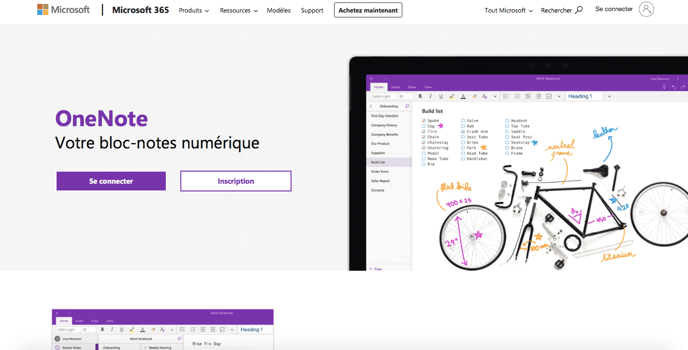Open the View tab in the laptop OneNote ribbon
Image resolution: width=688 pixels, height=350 pixels.
(x=428, y=87)
